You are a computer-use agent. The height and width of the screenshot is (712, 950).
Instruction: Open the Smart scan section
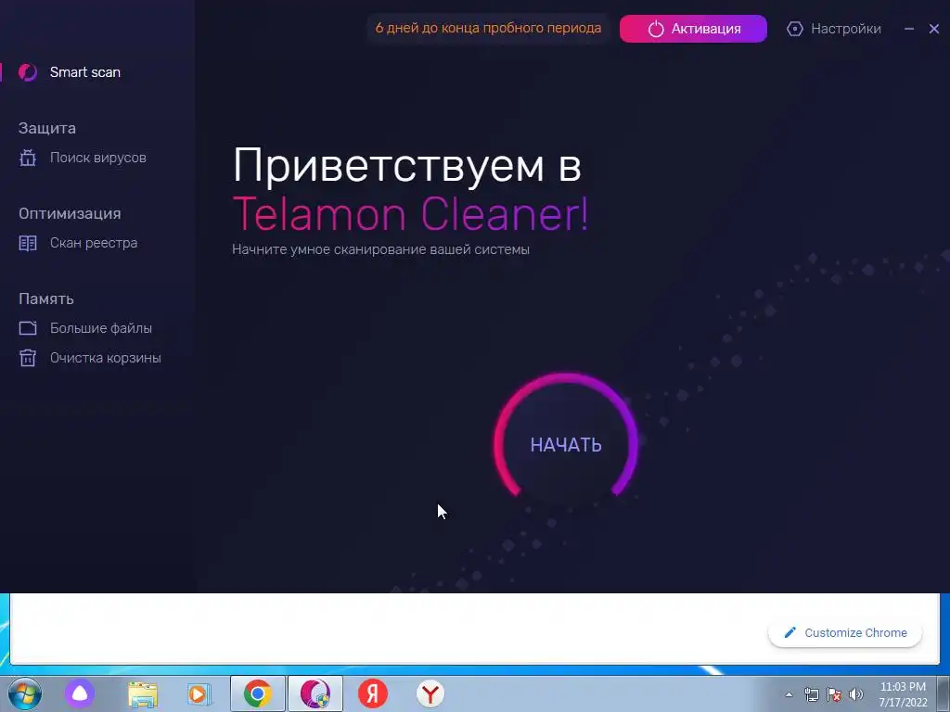tap(84, 72)
